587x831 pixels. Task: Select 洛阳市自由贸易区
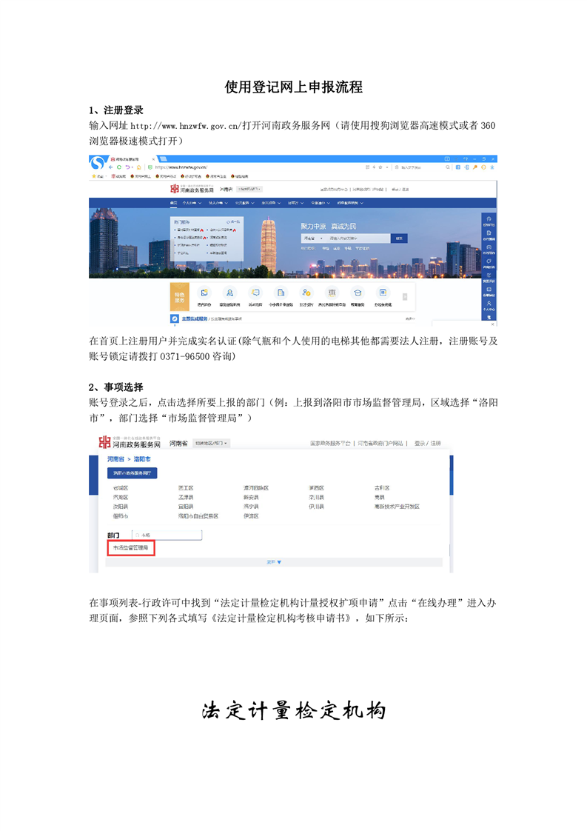(x=198, y=516)
